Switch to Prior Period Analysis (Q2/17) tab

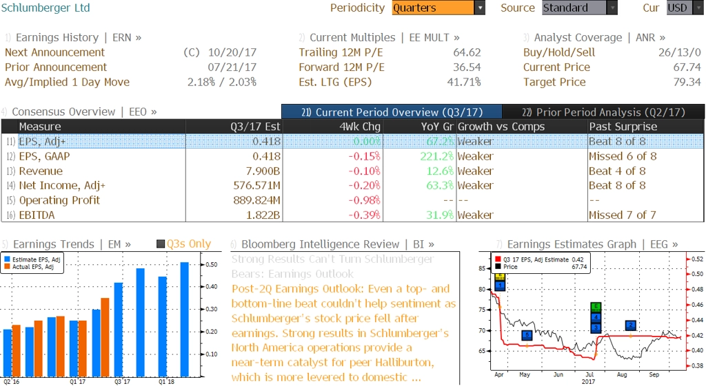click(603, 112)
